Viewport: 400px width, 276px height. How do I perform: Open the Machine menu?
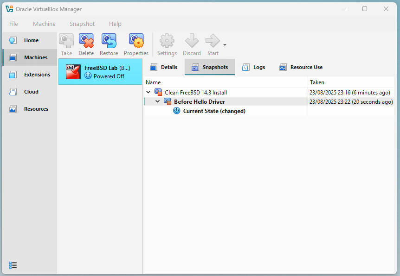coord(44,24)
